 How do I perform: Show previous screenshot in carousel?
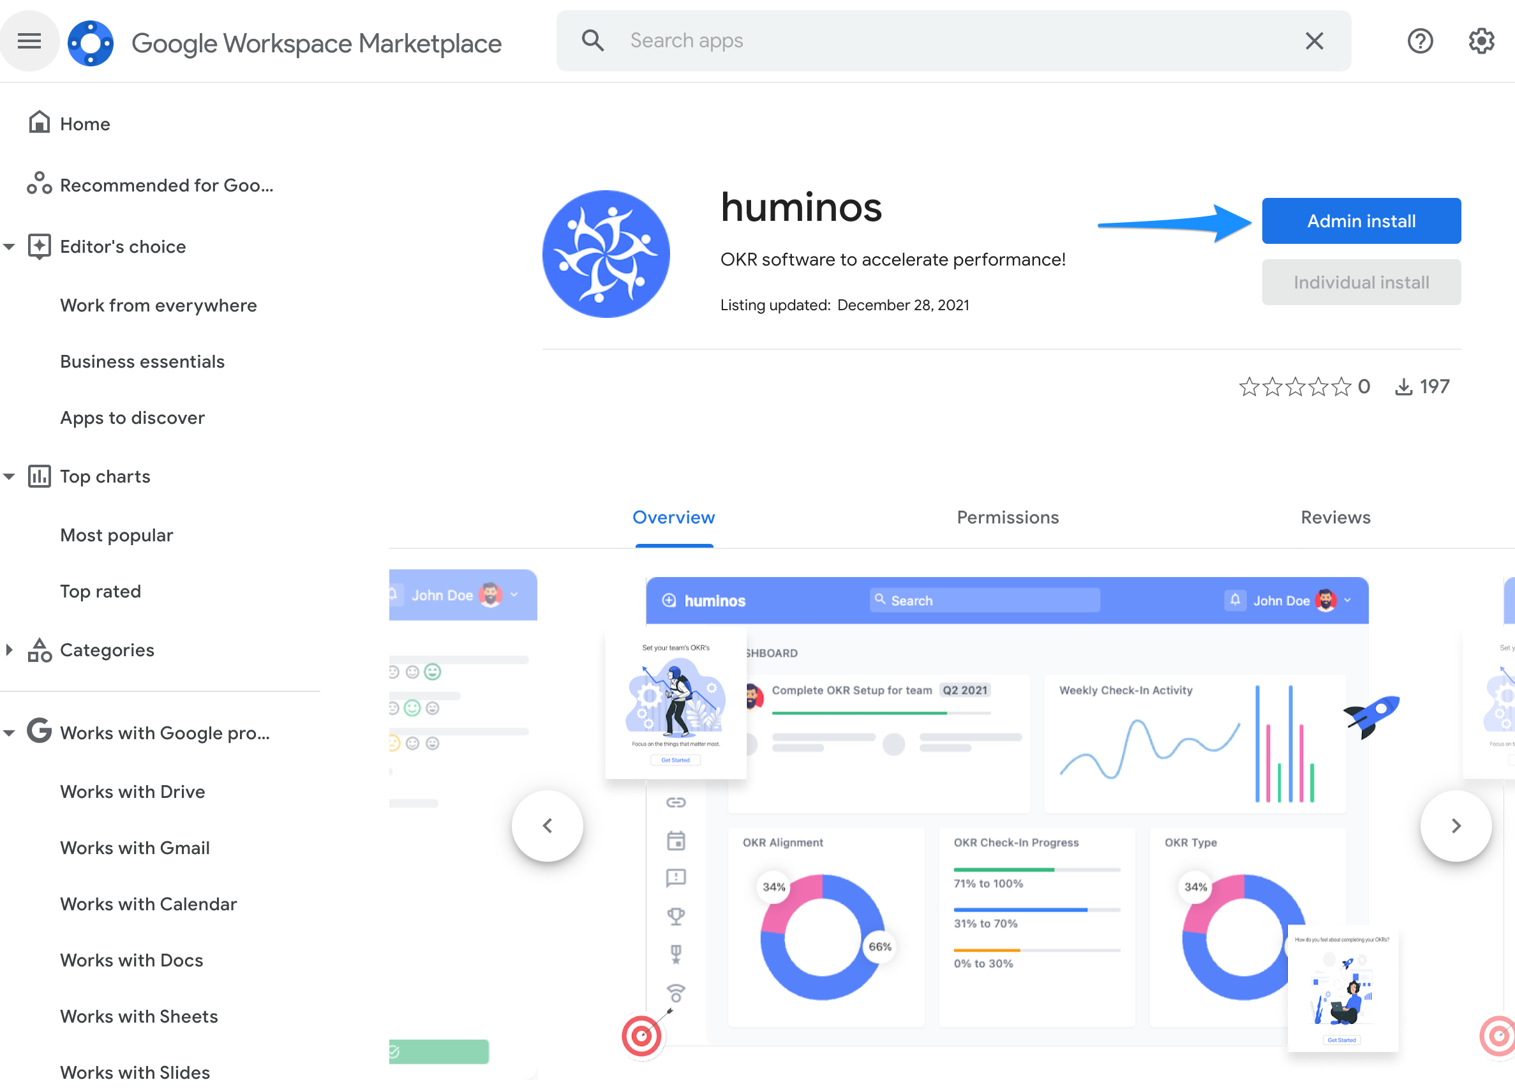pos(547,826)
